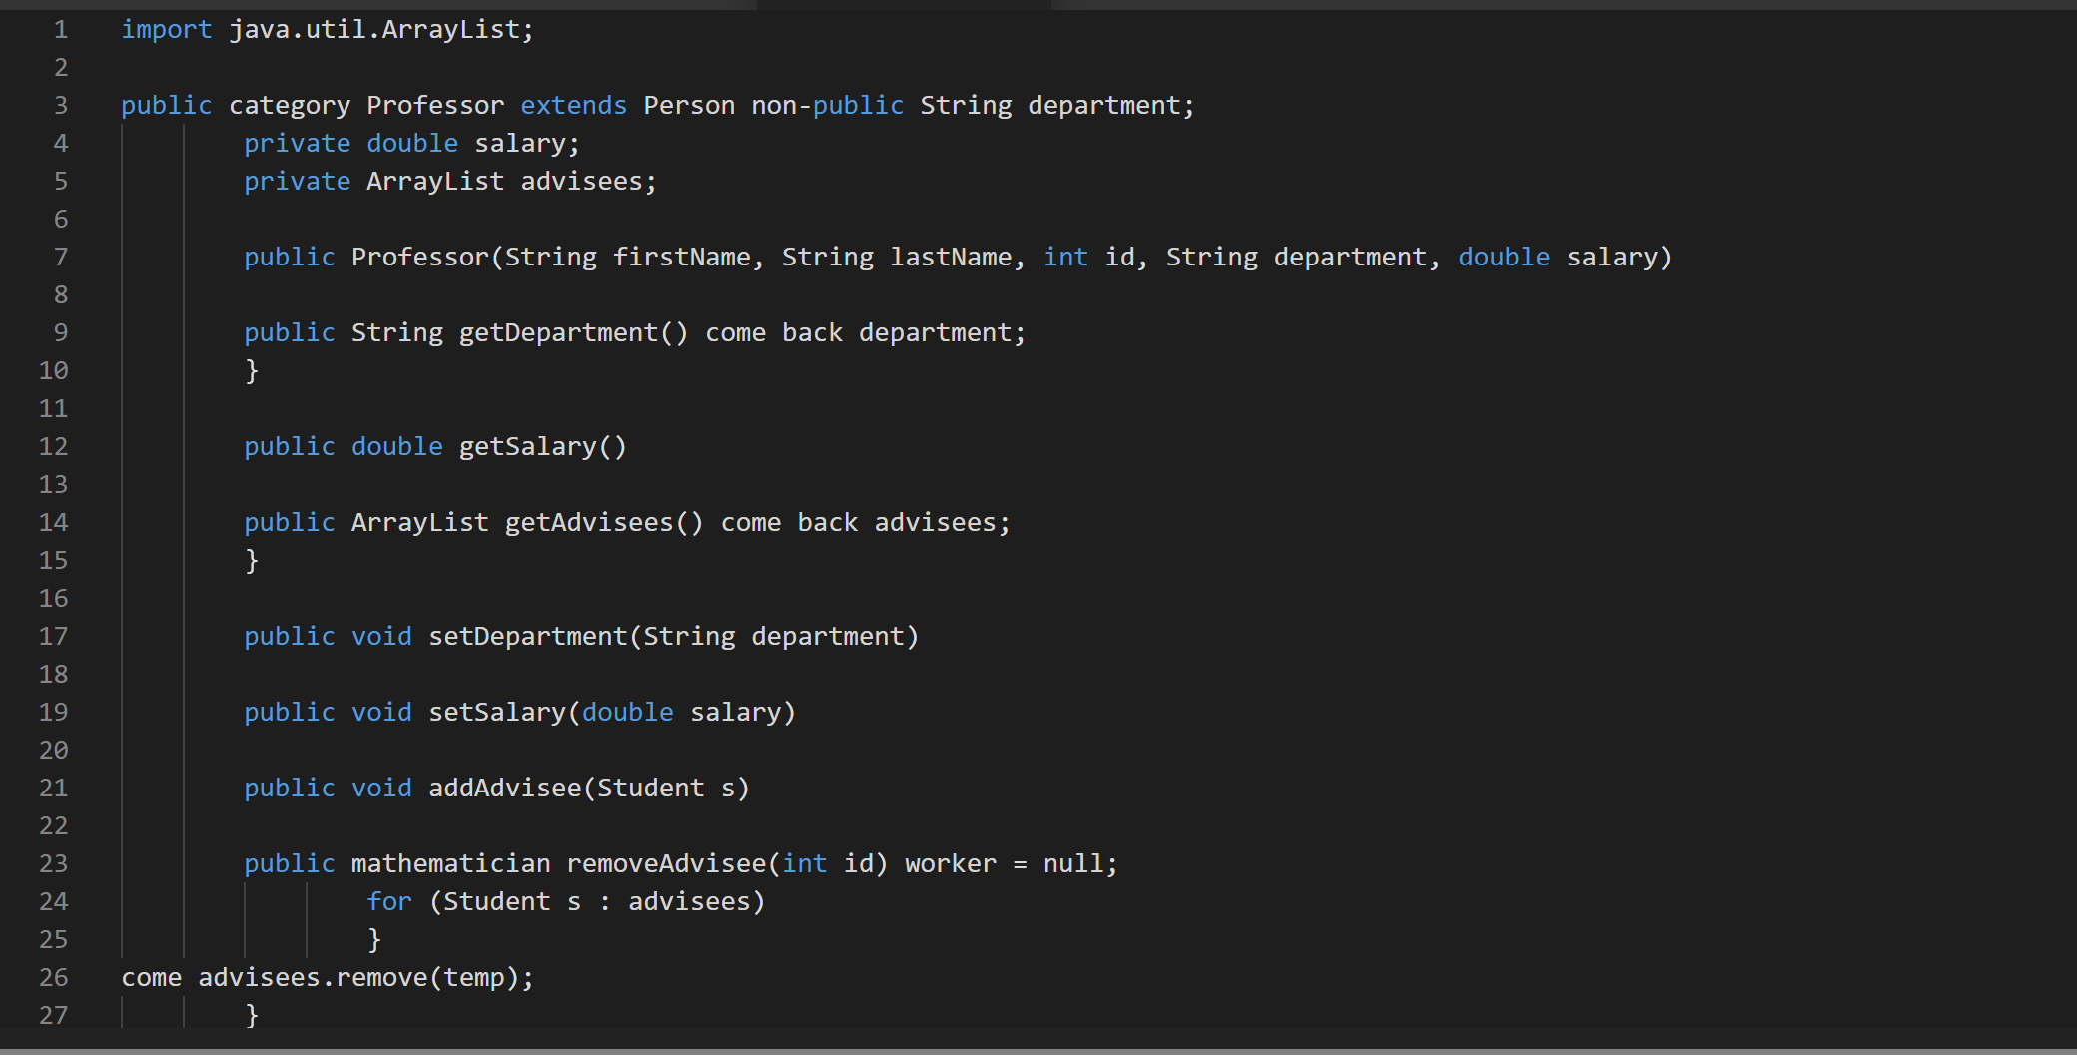Image resolution: width=2077 pixels, height=1055 pixels.
Task: Click line number 14 in the gutter
Action: (55, 522)
